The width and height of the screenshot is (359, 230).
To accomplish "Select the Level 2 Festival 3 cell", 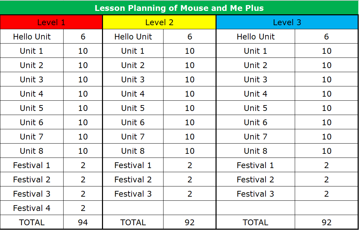I will (133, 194).
